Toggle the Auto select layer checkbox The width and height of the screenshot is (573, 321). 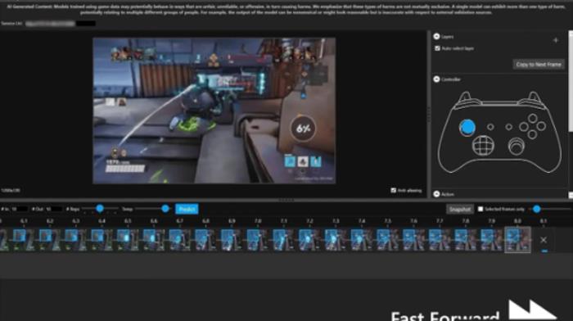pyautogui.click(x=437, y=48)
